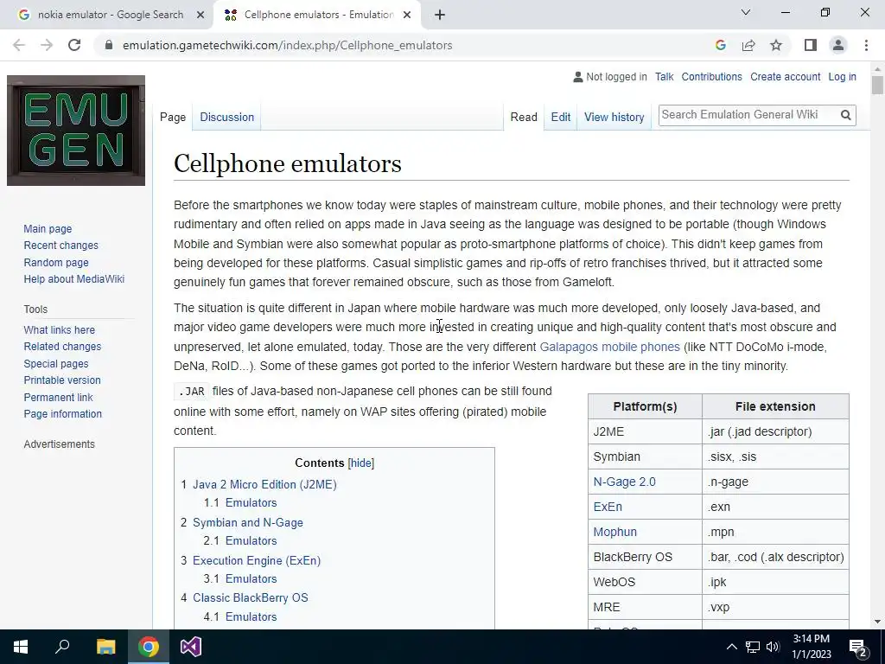Click the browser back arrow
Screen dimensions: 885x664
(x=19, y=45)
